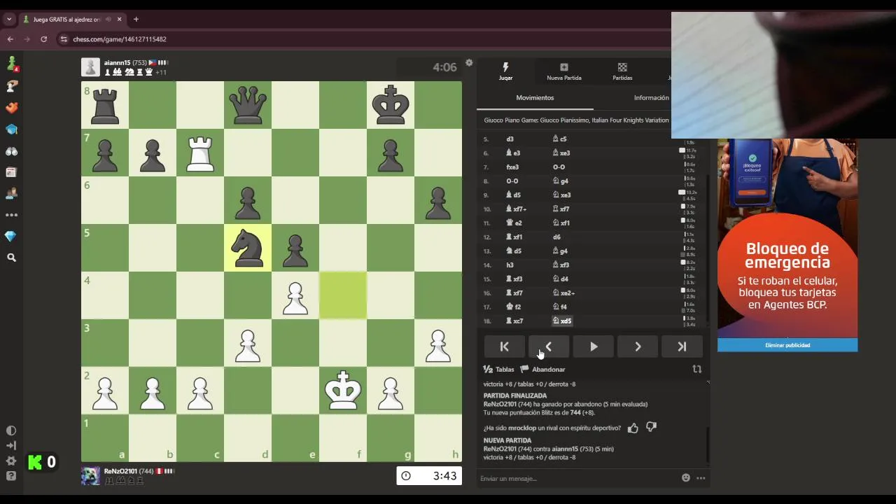896x504 pixels.
Task: Close the chess.com browser tab
Action: pos(119,19)
